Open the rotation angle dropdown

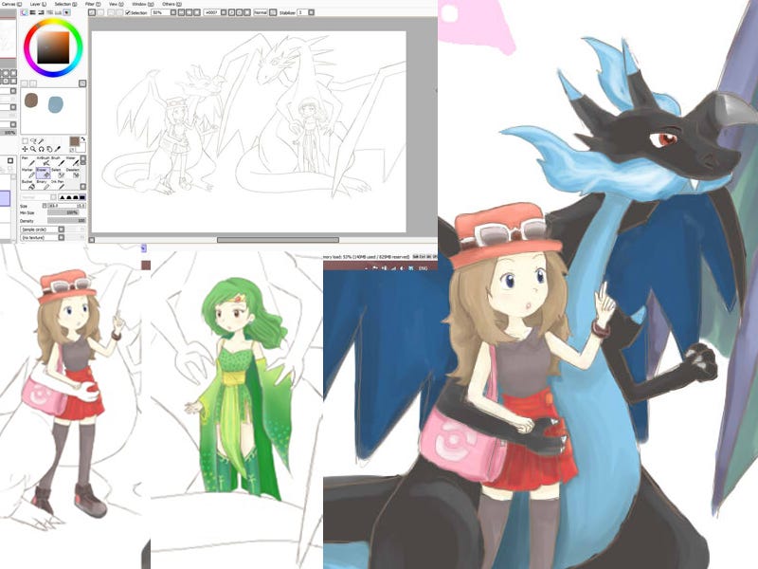(224, 12)
